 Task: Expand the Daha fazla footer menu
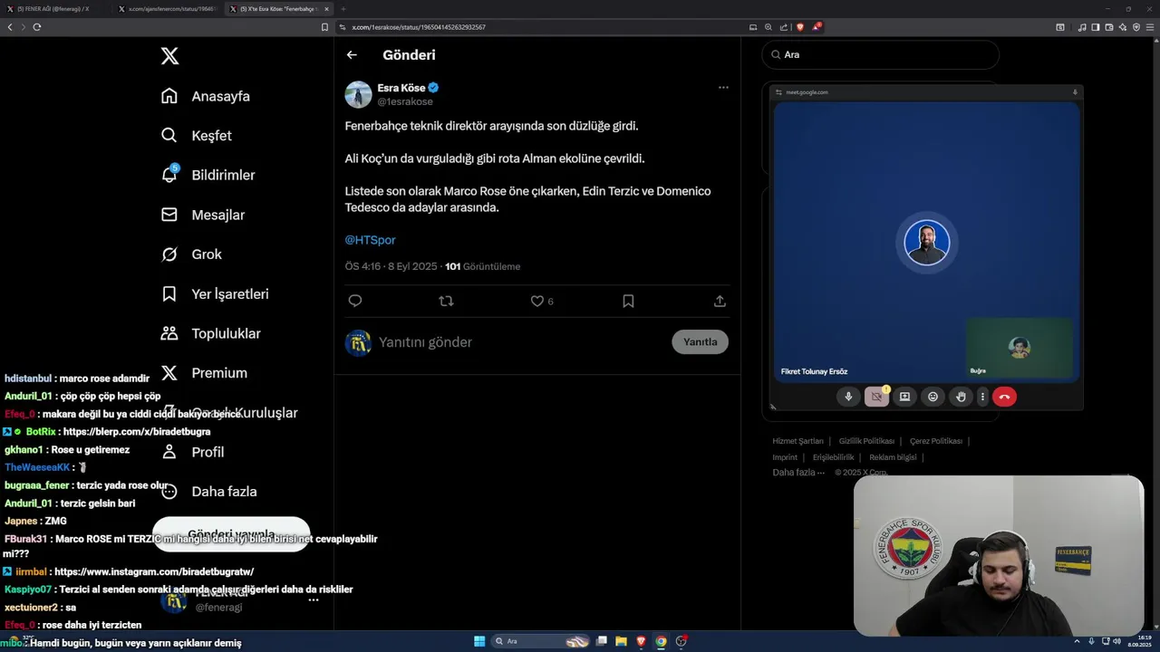click(x=798, y=473)
